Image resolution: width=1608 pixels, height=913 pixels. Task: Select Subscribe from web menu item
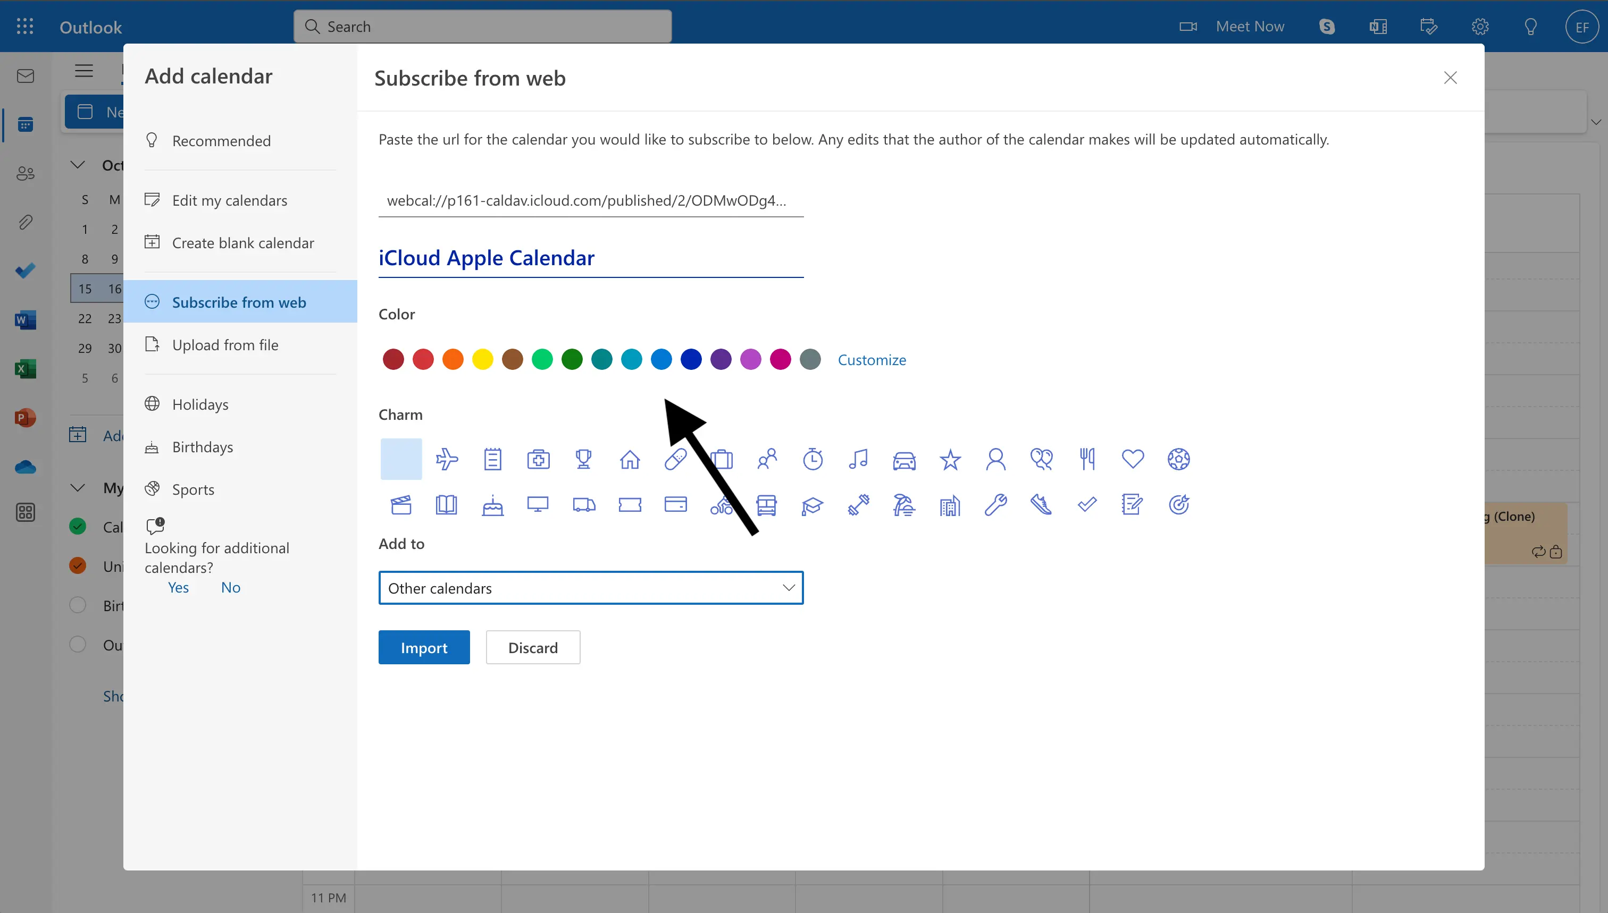point(240,301)
